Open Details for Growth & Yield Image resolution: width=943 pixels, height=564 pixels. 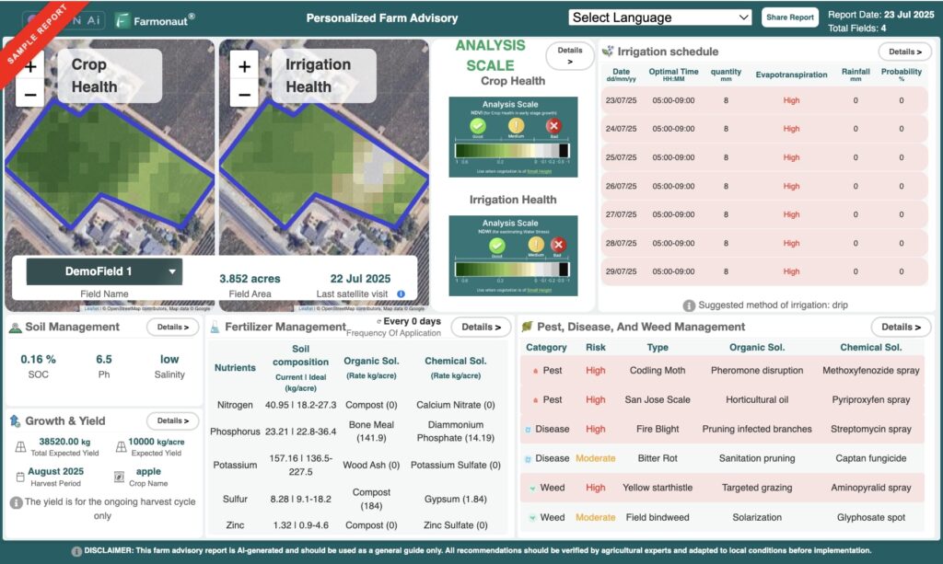pos(172,421)
